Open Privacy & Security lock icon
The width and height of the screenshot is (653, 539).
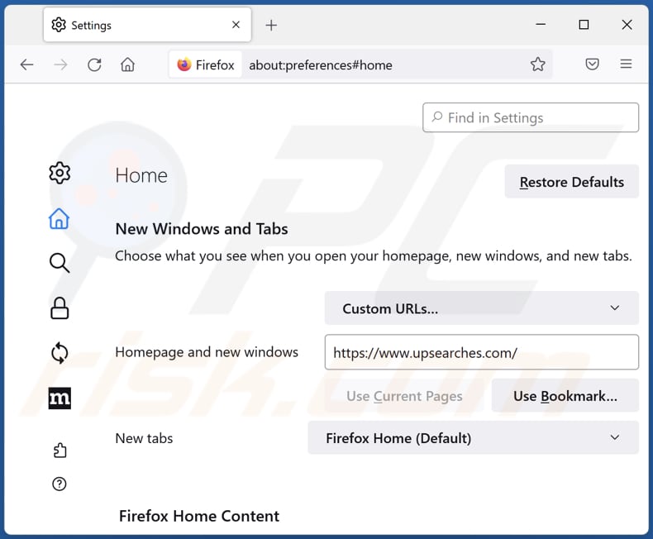pos(60,308)
